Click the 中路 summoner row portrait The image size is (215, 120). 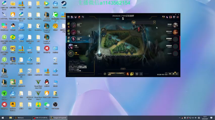click(x=71, y=46)
